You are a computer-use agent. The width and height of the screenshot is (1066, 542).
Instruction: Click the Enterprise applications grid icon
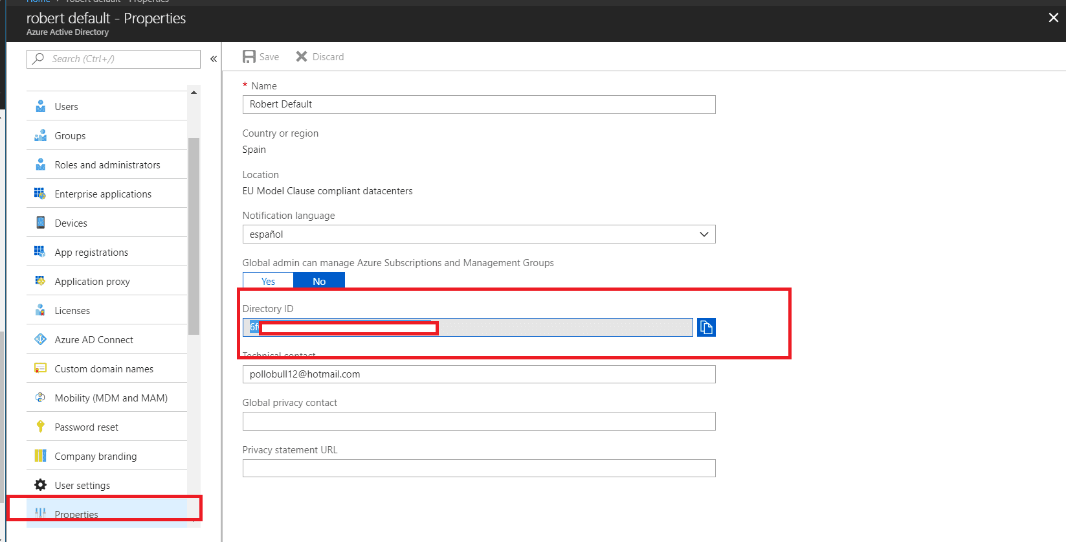click(x=40, y=194)
